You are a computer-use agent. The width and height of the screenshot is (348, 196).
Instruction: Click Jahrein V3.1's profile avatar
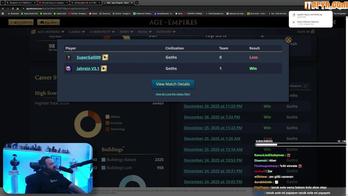coord(69,69)
